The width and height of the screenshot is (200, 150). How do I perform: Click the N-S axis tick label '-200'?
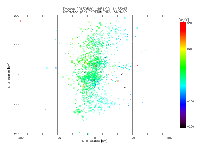(x=15, y=134)
